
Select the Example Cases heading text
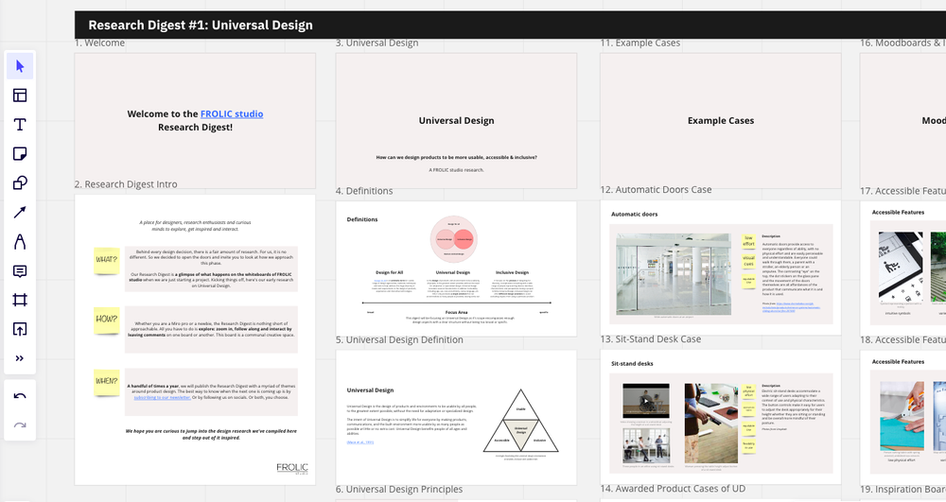[x=721, y=120]
